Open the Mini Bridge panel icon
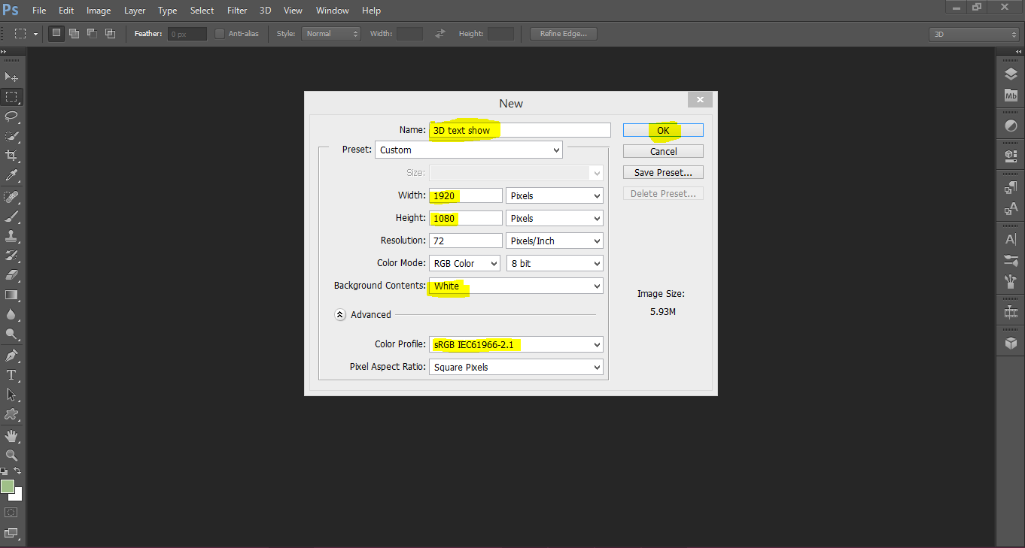The height and width of the screenshot is (548, 1025). click(1011, 95)
